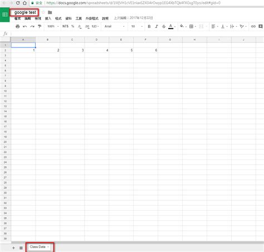This screenshot has width=264, height=252.
Task: Open the 工具 (Tools) menu
Action: tap(79, 18)
